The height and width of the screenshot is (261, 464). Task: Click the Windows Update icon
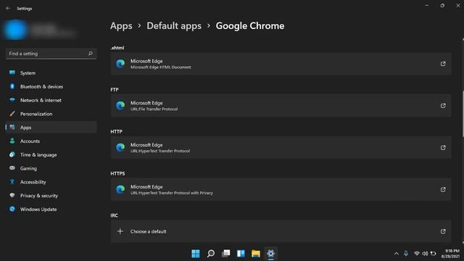tap(12, 209)
